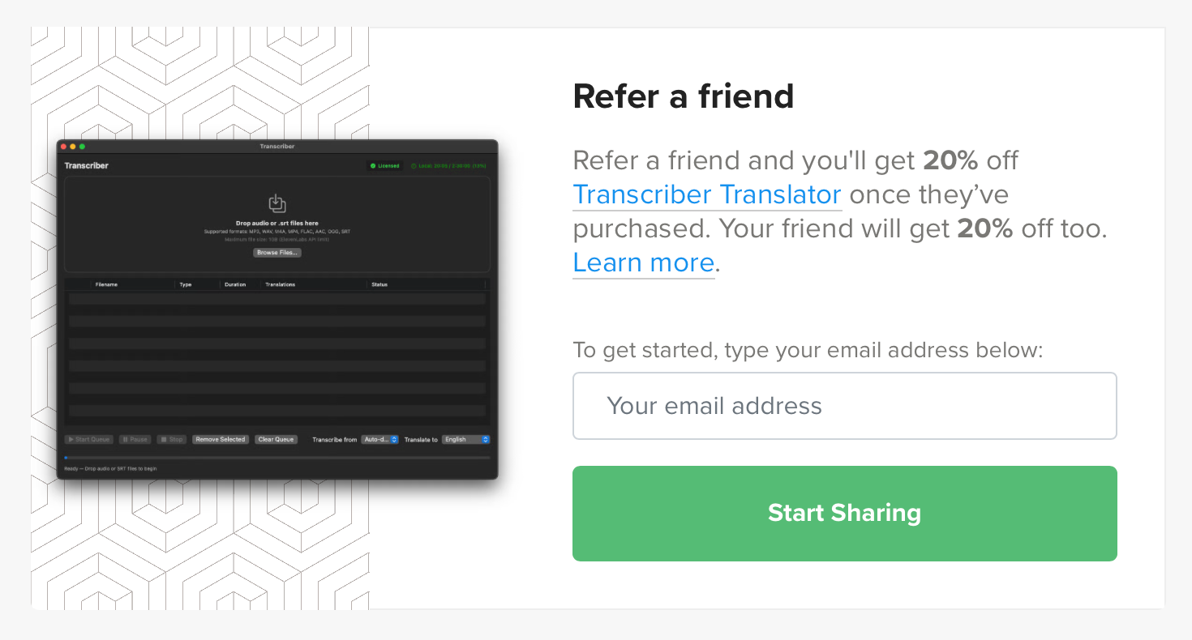1192x640 pixels.
Task: Click the Filename column header
Action: pyautogui.click(x=106, y=284)
